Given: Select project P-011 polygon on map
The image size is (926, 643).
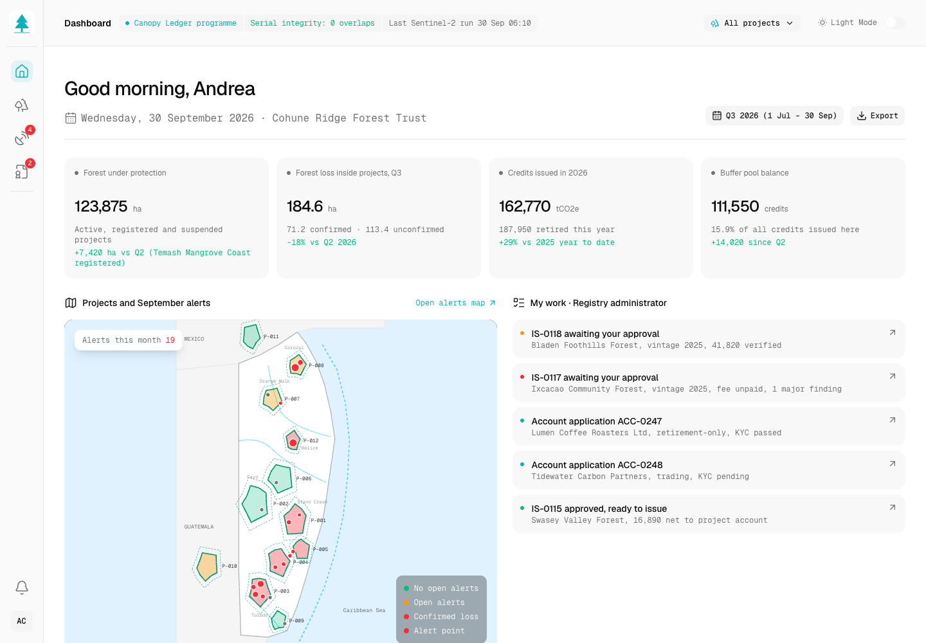Looking at the screenshot, I should [x=251, y=336].
